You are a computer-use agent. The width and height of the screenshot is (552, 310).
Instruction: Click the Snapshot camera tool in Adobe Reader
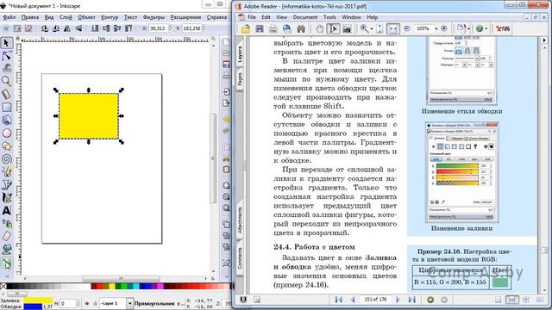[x=347, y=28]
